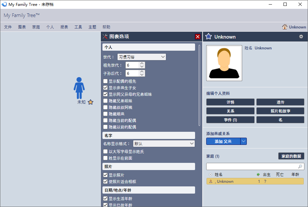The height and width of the screenshot is (207, 308).
Task: Click the 祖先世代 number field
Action: pos(132,65)
